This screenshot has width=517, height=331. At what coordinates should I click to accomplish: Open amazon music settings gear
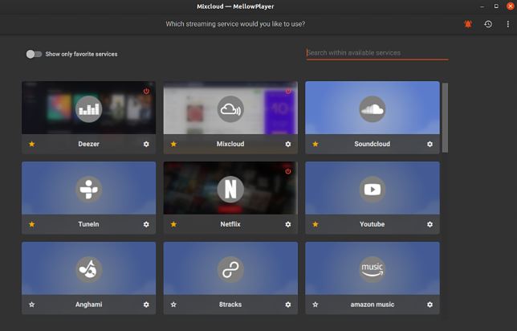point(429,304)
